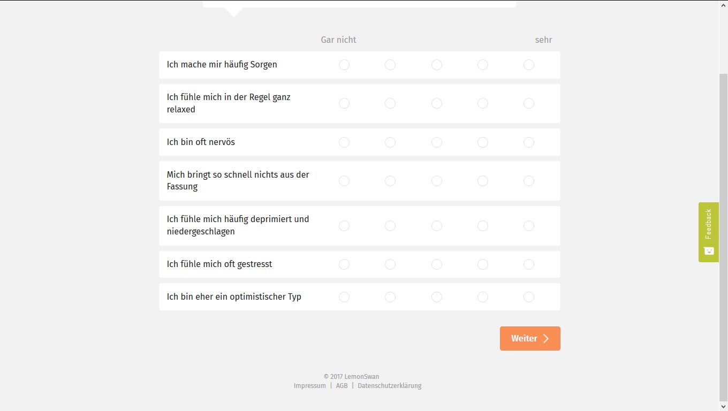Screen dimensions: 728x411
Task: Select 'sehr' for 'Ich bin eher ein optimistischer Typ'
Action: click(x=529, y=297)
